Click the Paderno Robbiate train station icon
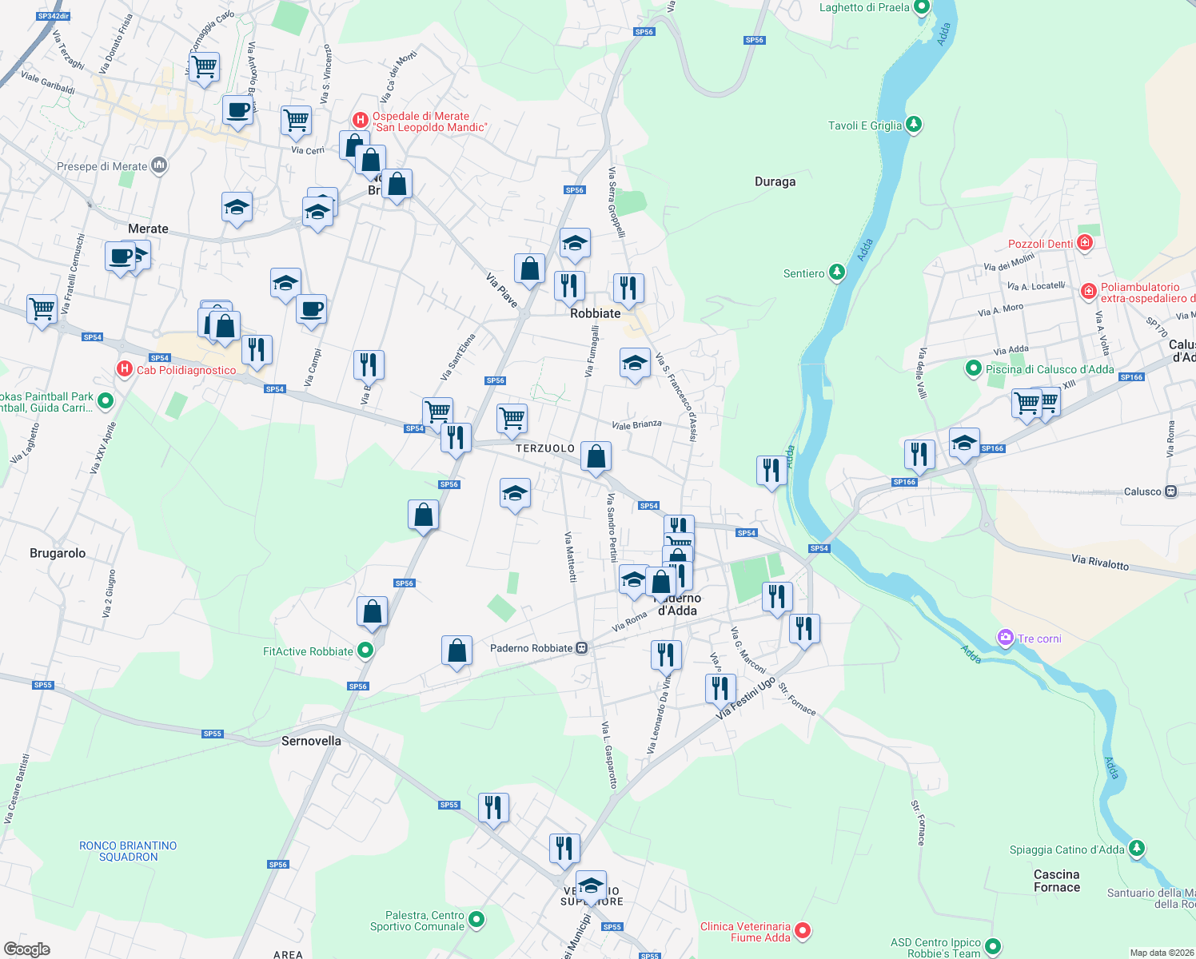Image resolution: width=1196 pixels, height=959 pixels. pos(581,648)
